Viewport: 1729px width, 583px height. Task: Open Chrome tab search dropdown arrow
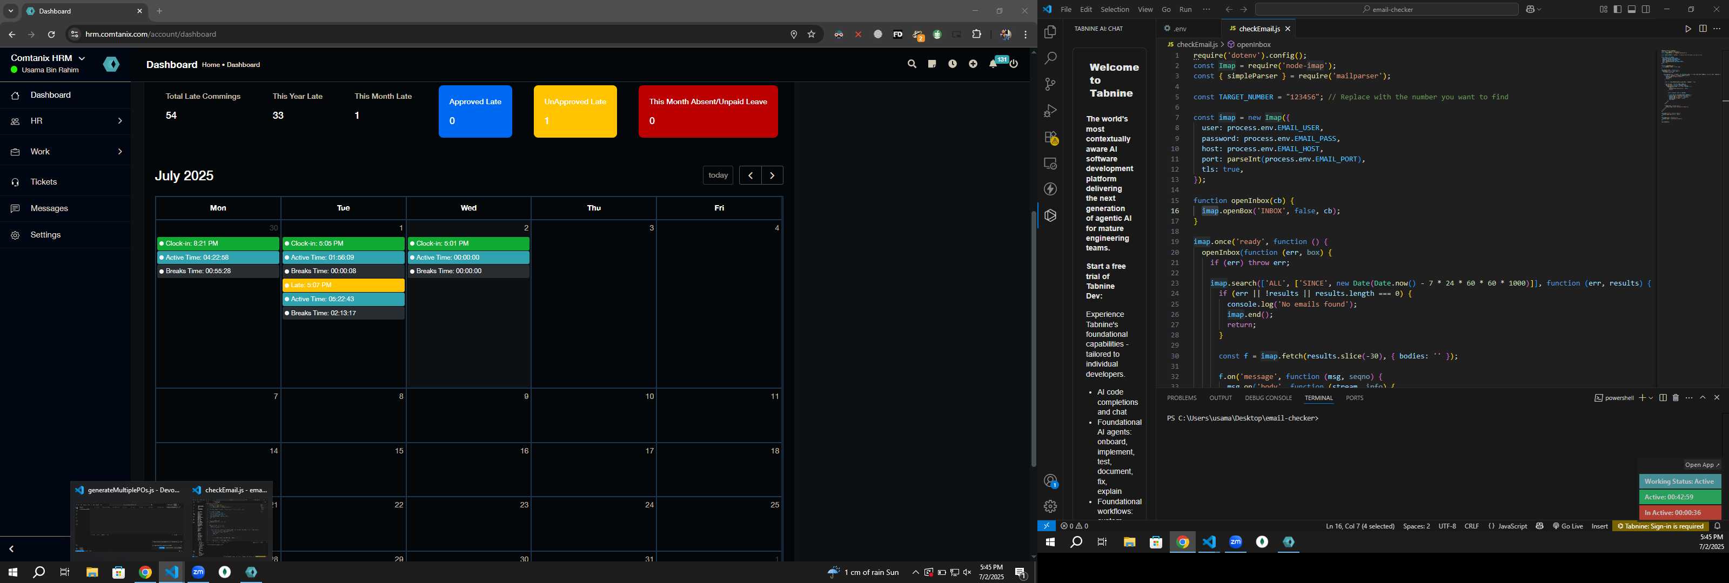[x=11, y=11]
